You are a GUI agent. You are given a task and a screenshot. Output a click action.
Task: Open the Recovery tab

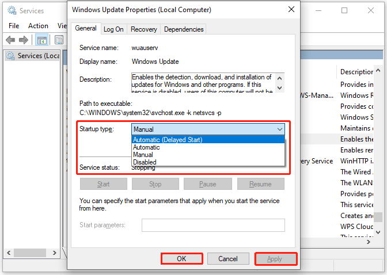(143, 29)
